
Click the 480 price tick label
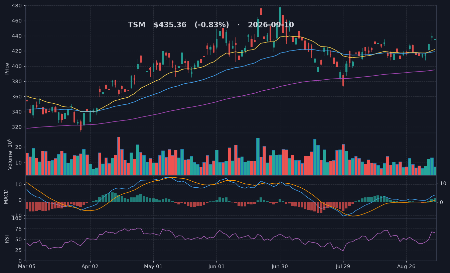coord(17,6)
